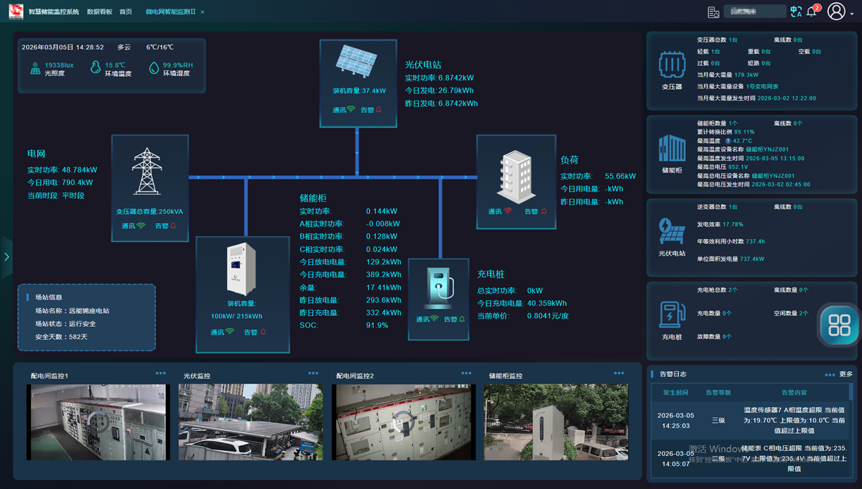Open the 配电间监控1 three-dot options menu
Viewport: 862px width, 489px height.
click(160, 373)
